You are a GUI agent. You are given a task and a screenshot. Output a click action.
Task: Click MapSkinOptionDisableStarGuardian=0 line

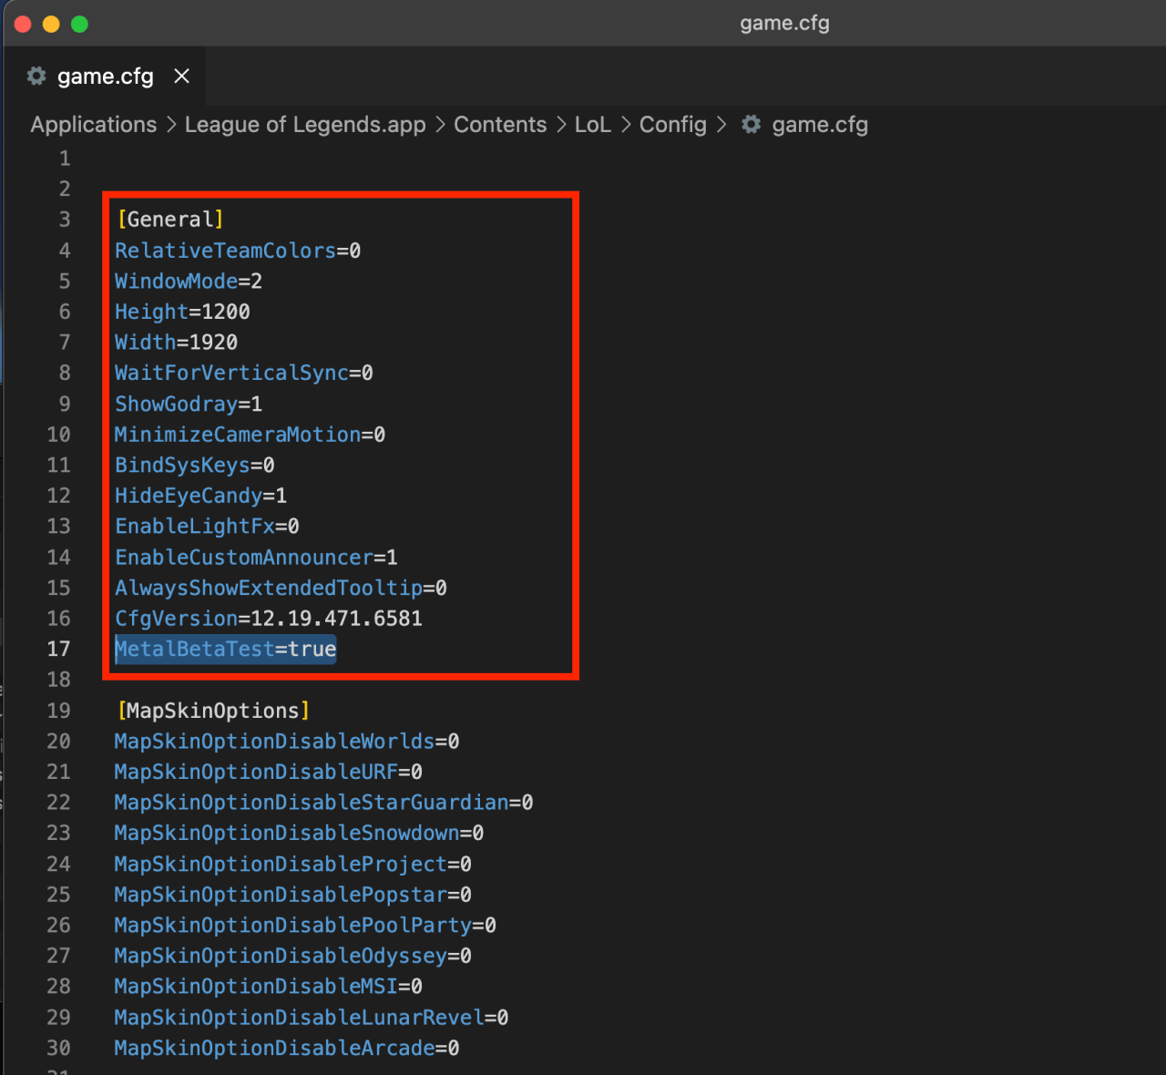[x=323, y=803]
